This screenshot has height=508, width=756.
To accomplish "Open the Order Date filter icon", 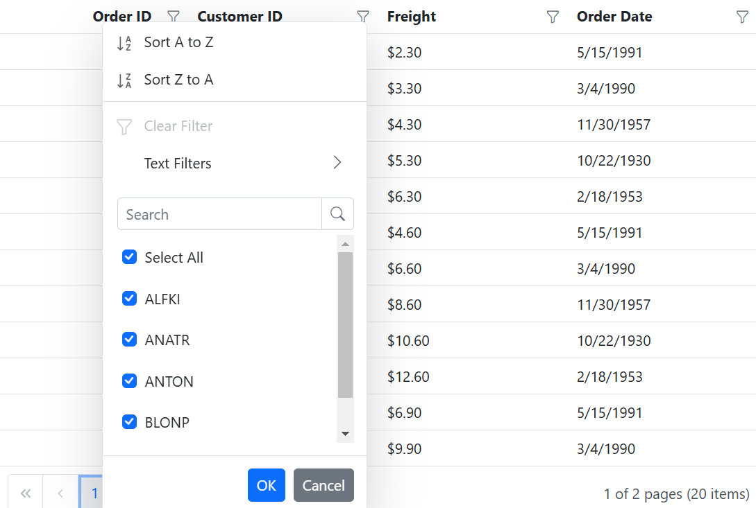I will 743,17.
